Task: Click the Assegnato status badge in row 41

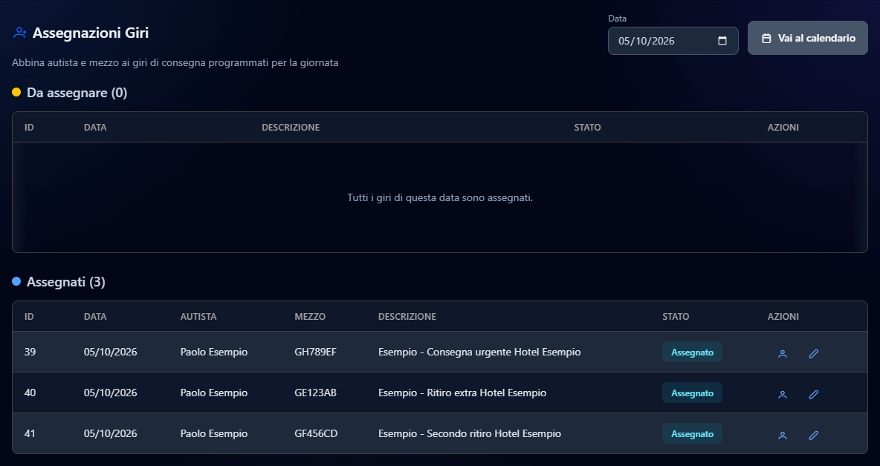Action: pyautogui.click(x=692, y=434)
